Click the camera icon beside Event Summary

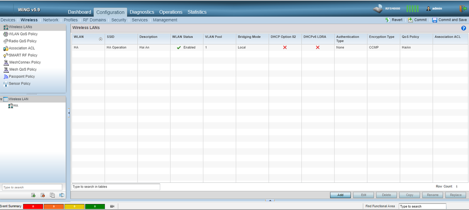[112, 206]
